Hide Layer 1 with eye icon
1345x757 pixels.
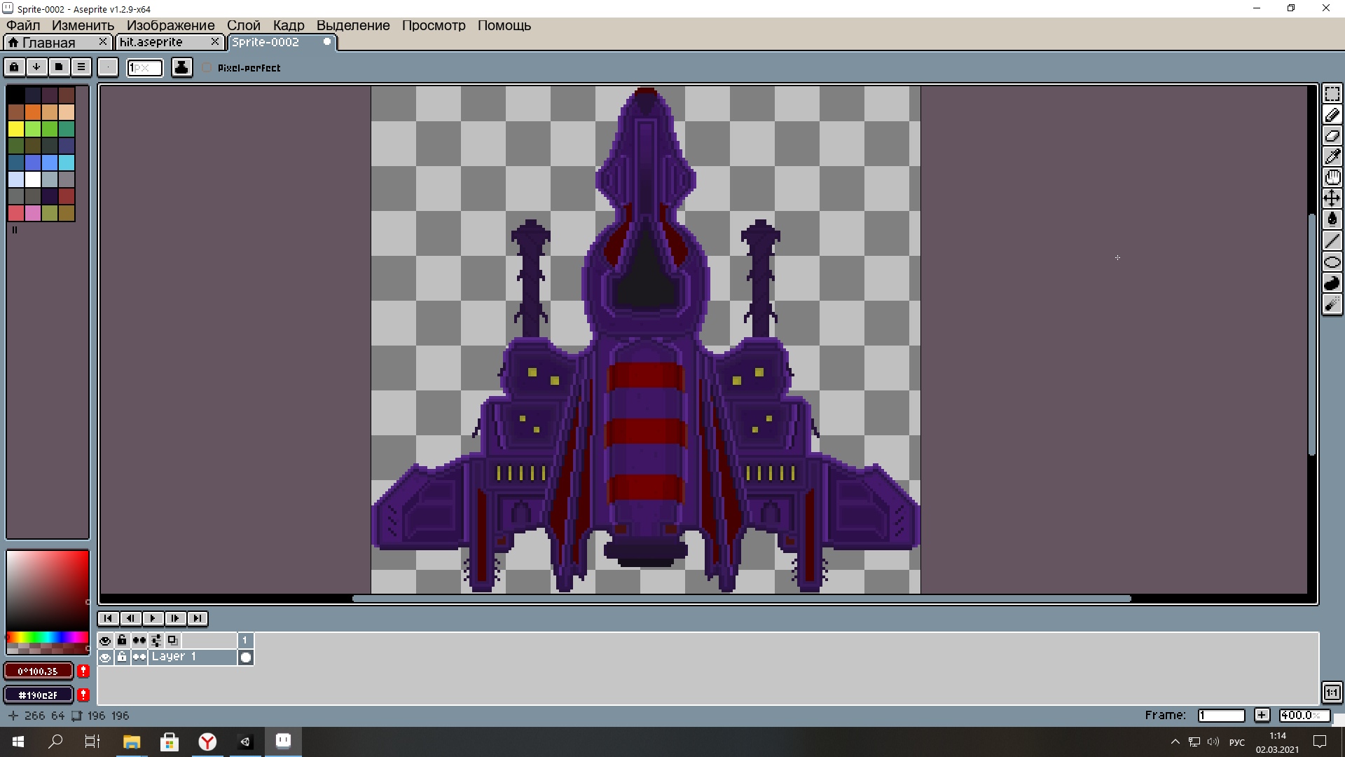click(x=105, y=657)
